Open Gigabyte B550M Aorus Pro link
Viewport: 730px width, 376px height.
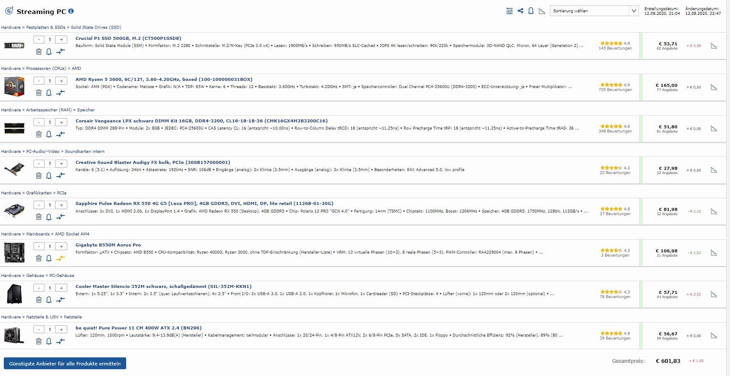pos(108,245)
